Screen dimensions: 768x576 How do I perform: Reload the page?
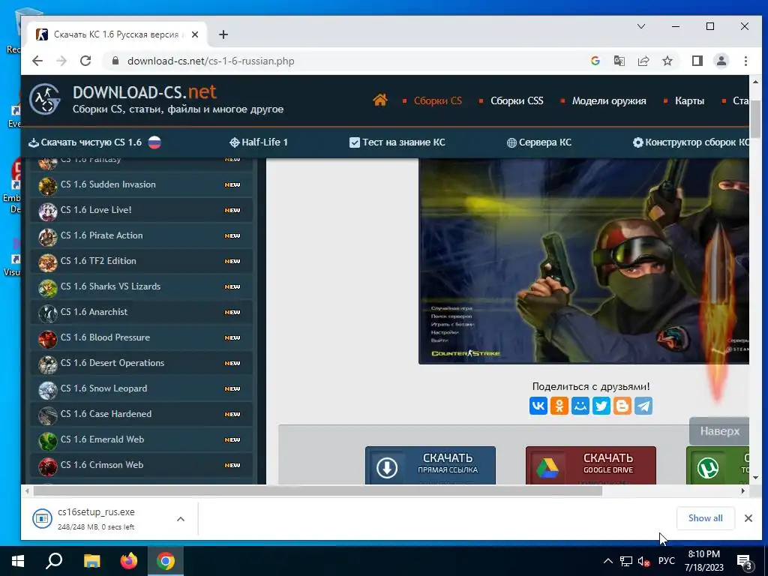pyautogui.click(x=85, y=61)
